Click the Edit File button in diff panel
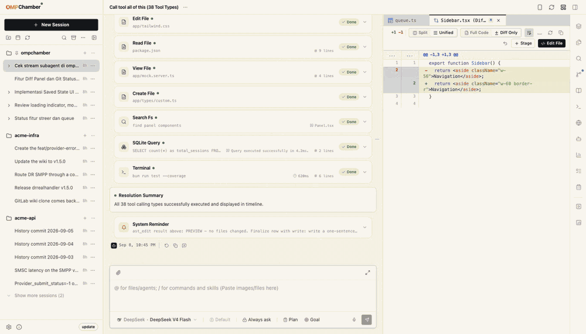Image resolution: width=586 pixels, height=334 pixels. [x=551, y=43]
